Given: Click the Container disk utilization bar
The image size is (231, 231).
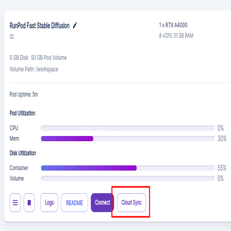Looking at the screenshot, I should [x=128, y=168].
